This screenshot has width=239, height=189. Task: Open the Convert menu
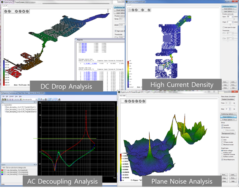11,96
